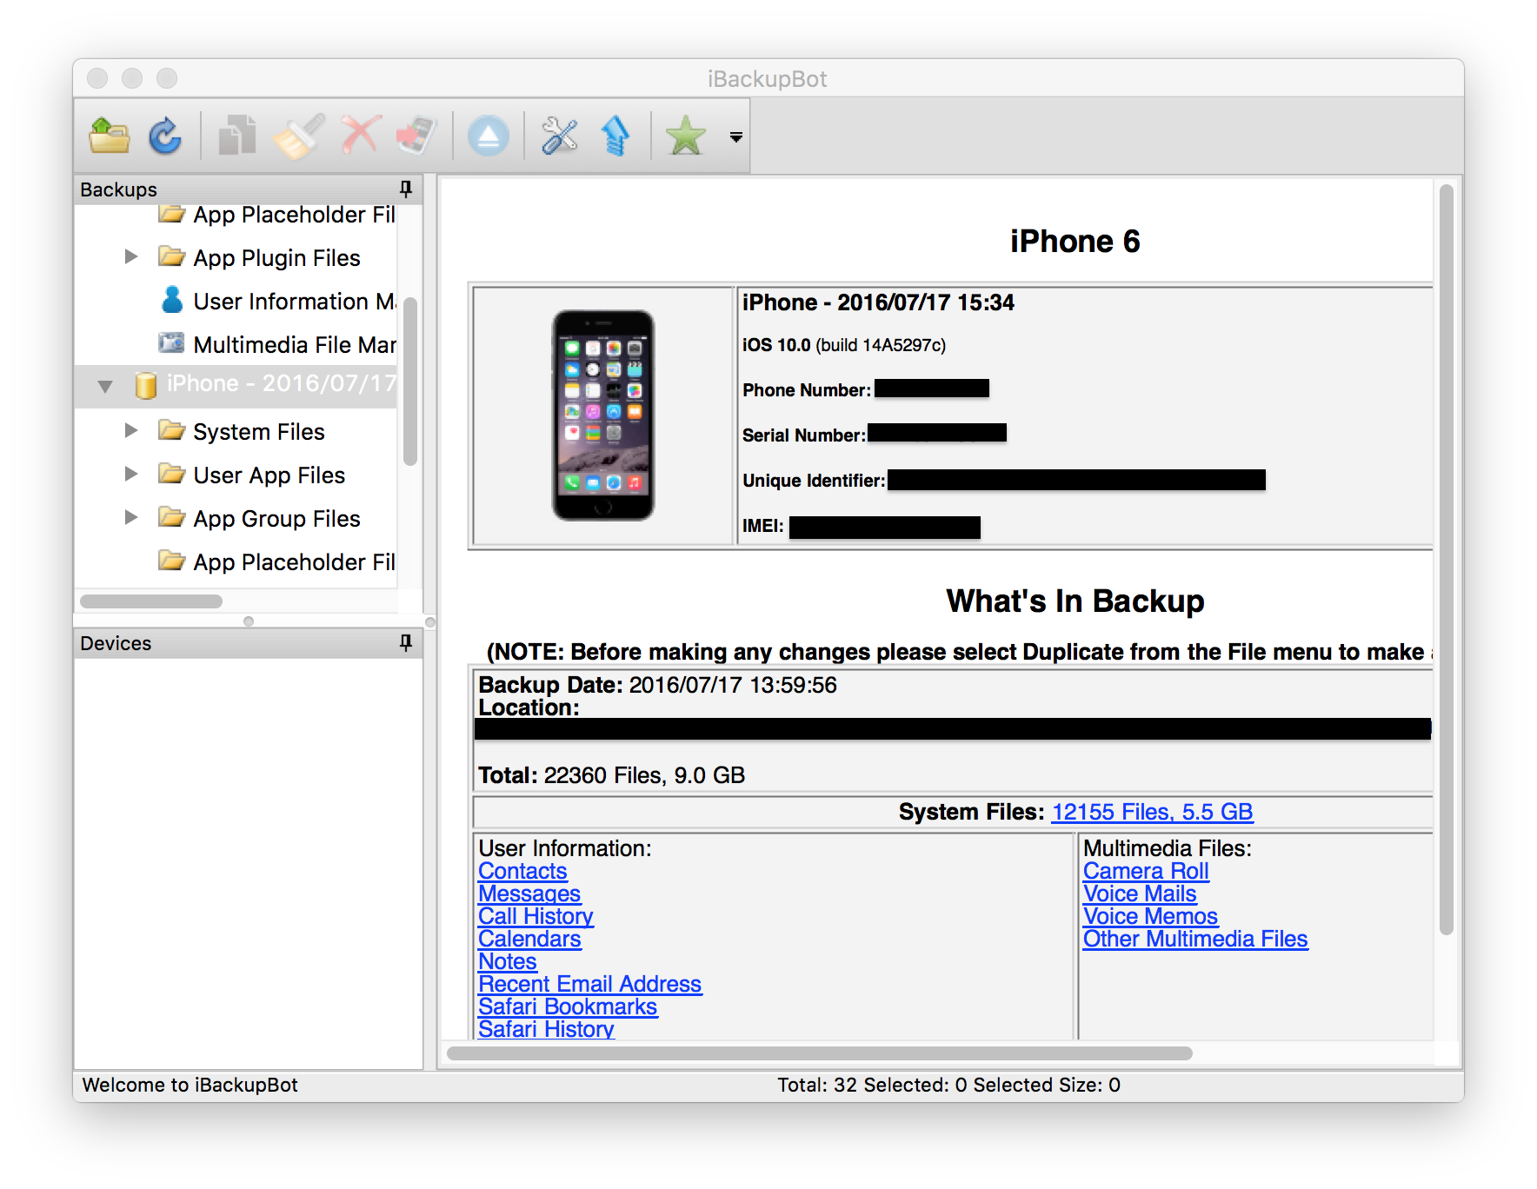This screenshot has width=1537, height=1189.
Task: Select the System Files tree row
Action: click(236, 431)
